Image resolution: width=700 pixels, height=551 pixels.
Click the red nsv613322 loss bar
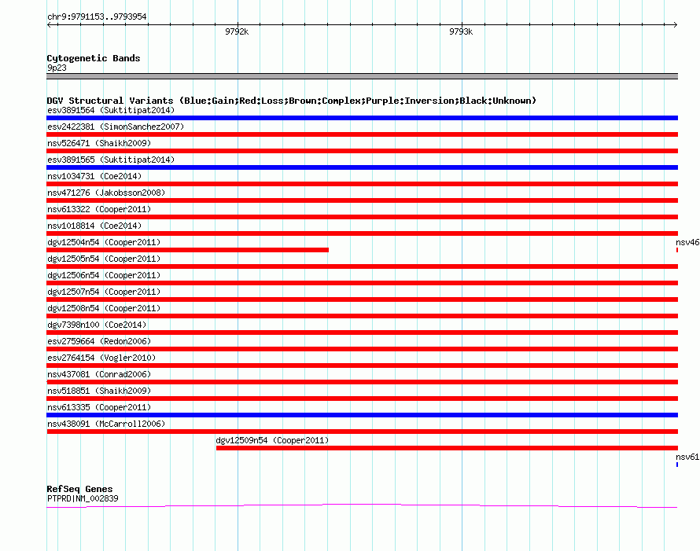click(362, 217)
